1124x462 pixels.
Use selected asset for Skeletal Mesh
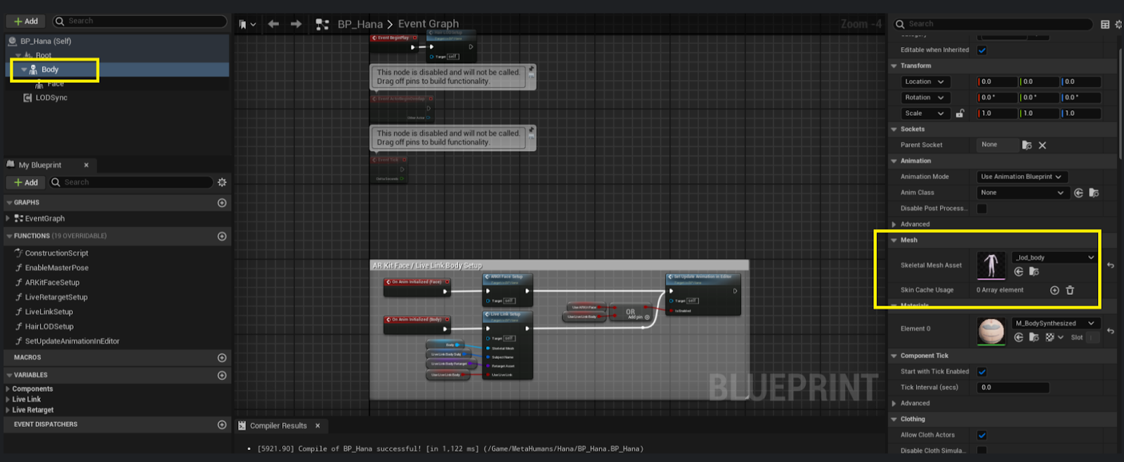1019,272
